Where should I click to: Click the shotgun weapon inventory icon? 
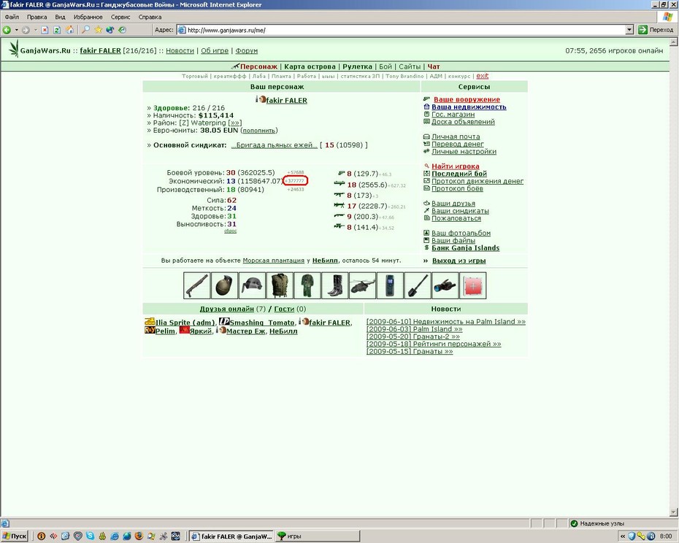(196, 285)
